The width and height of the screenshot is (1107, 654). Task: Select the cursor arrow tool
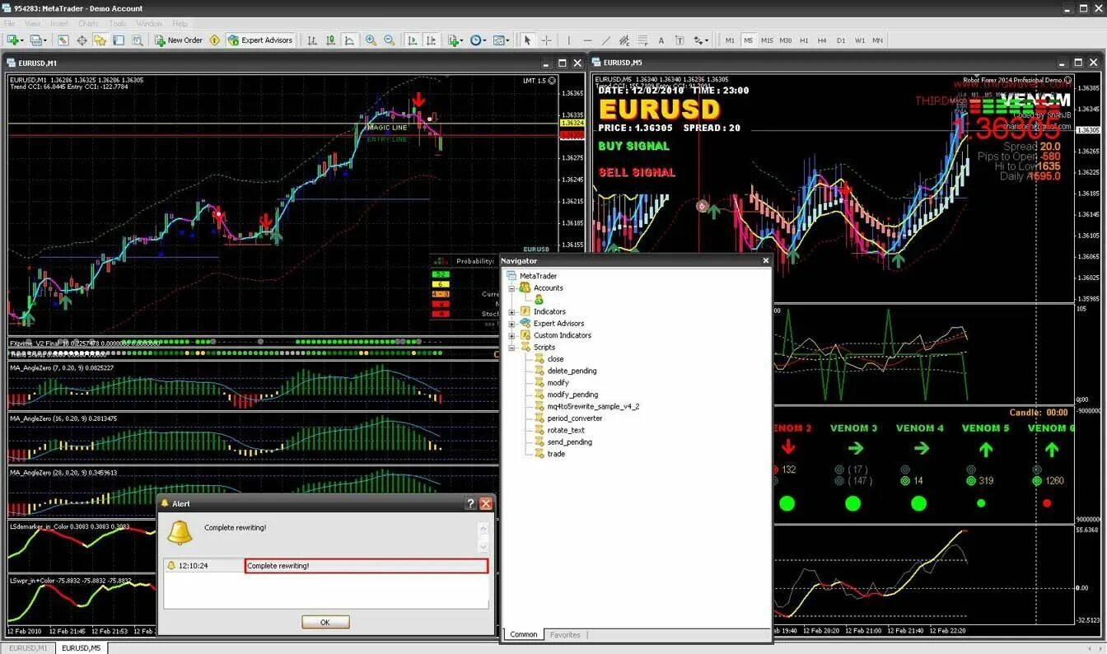click(527, 40)
